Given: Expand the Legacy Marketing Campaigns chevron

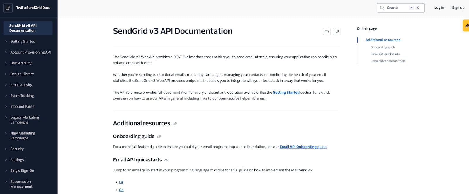Looking at the screenshot, I should [6, 118].
